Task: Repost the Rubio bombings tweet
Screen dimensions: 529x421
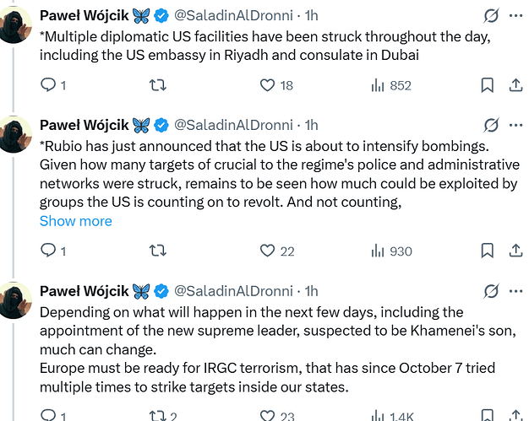Action: (x=156, y=251)
